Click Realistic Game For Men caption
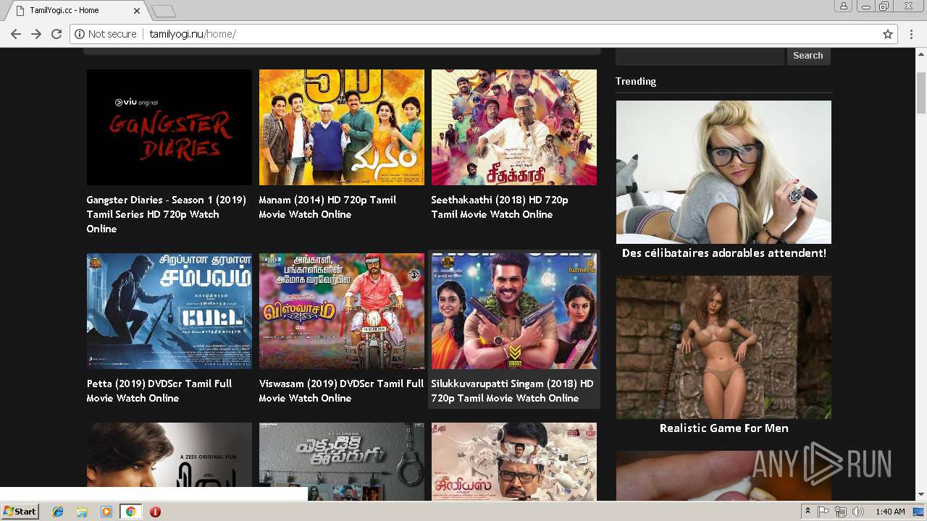 [x=723, y=428]
